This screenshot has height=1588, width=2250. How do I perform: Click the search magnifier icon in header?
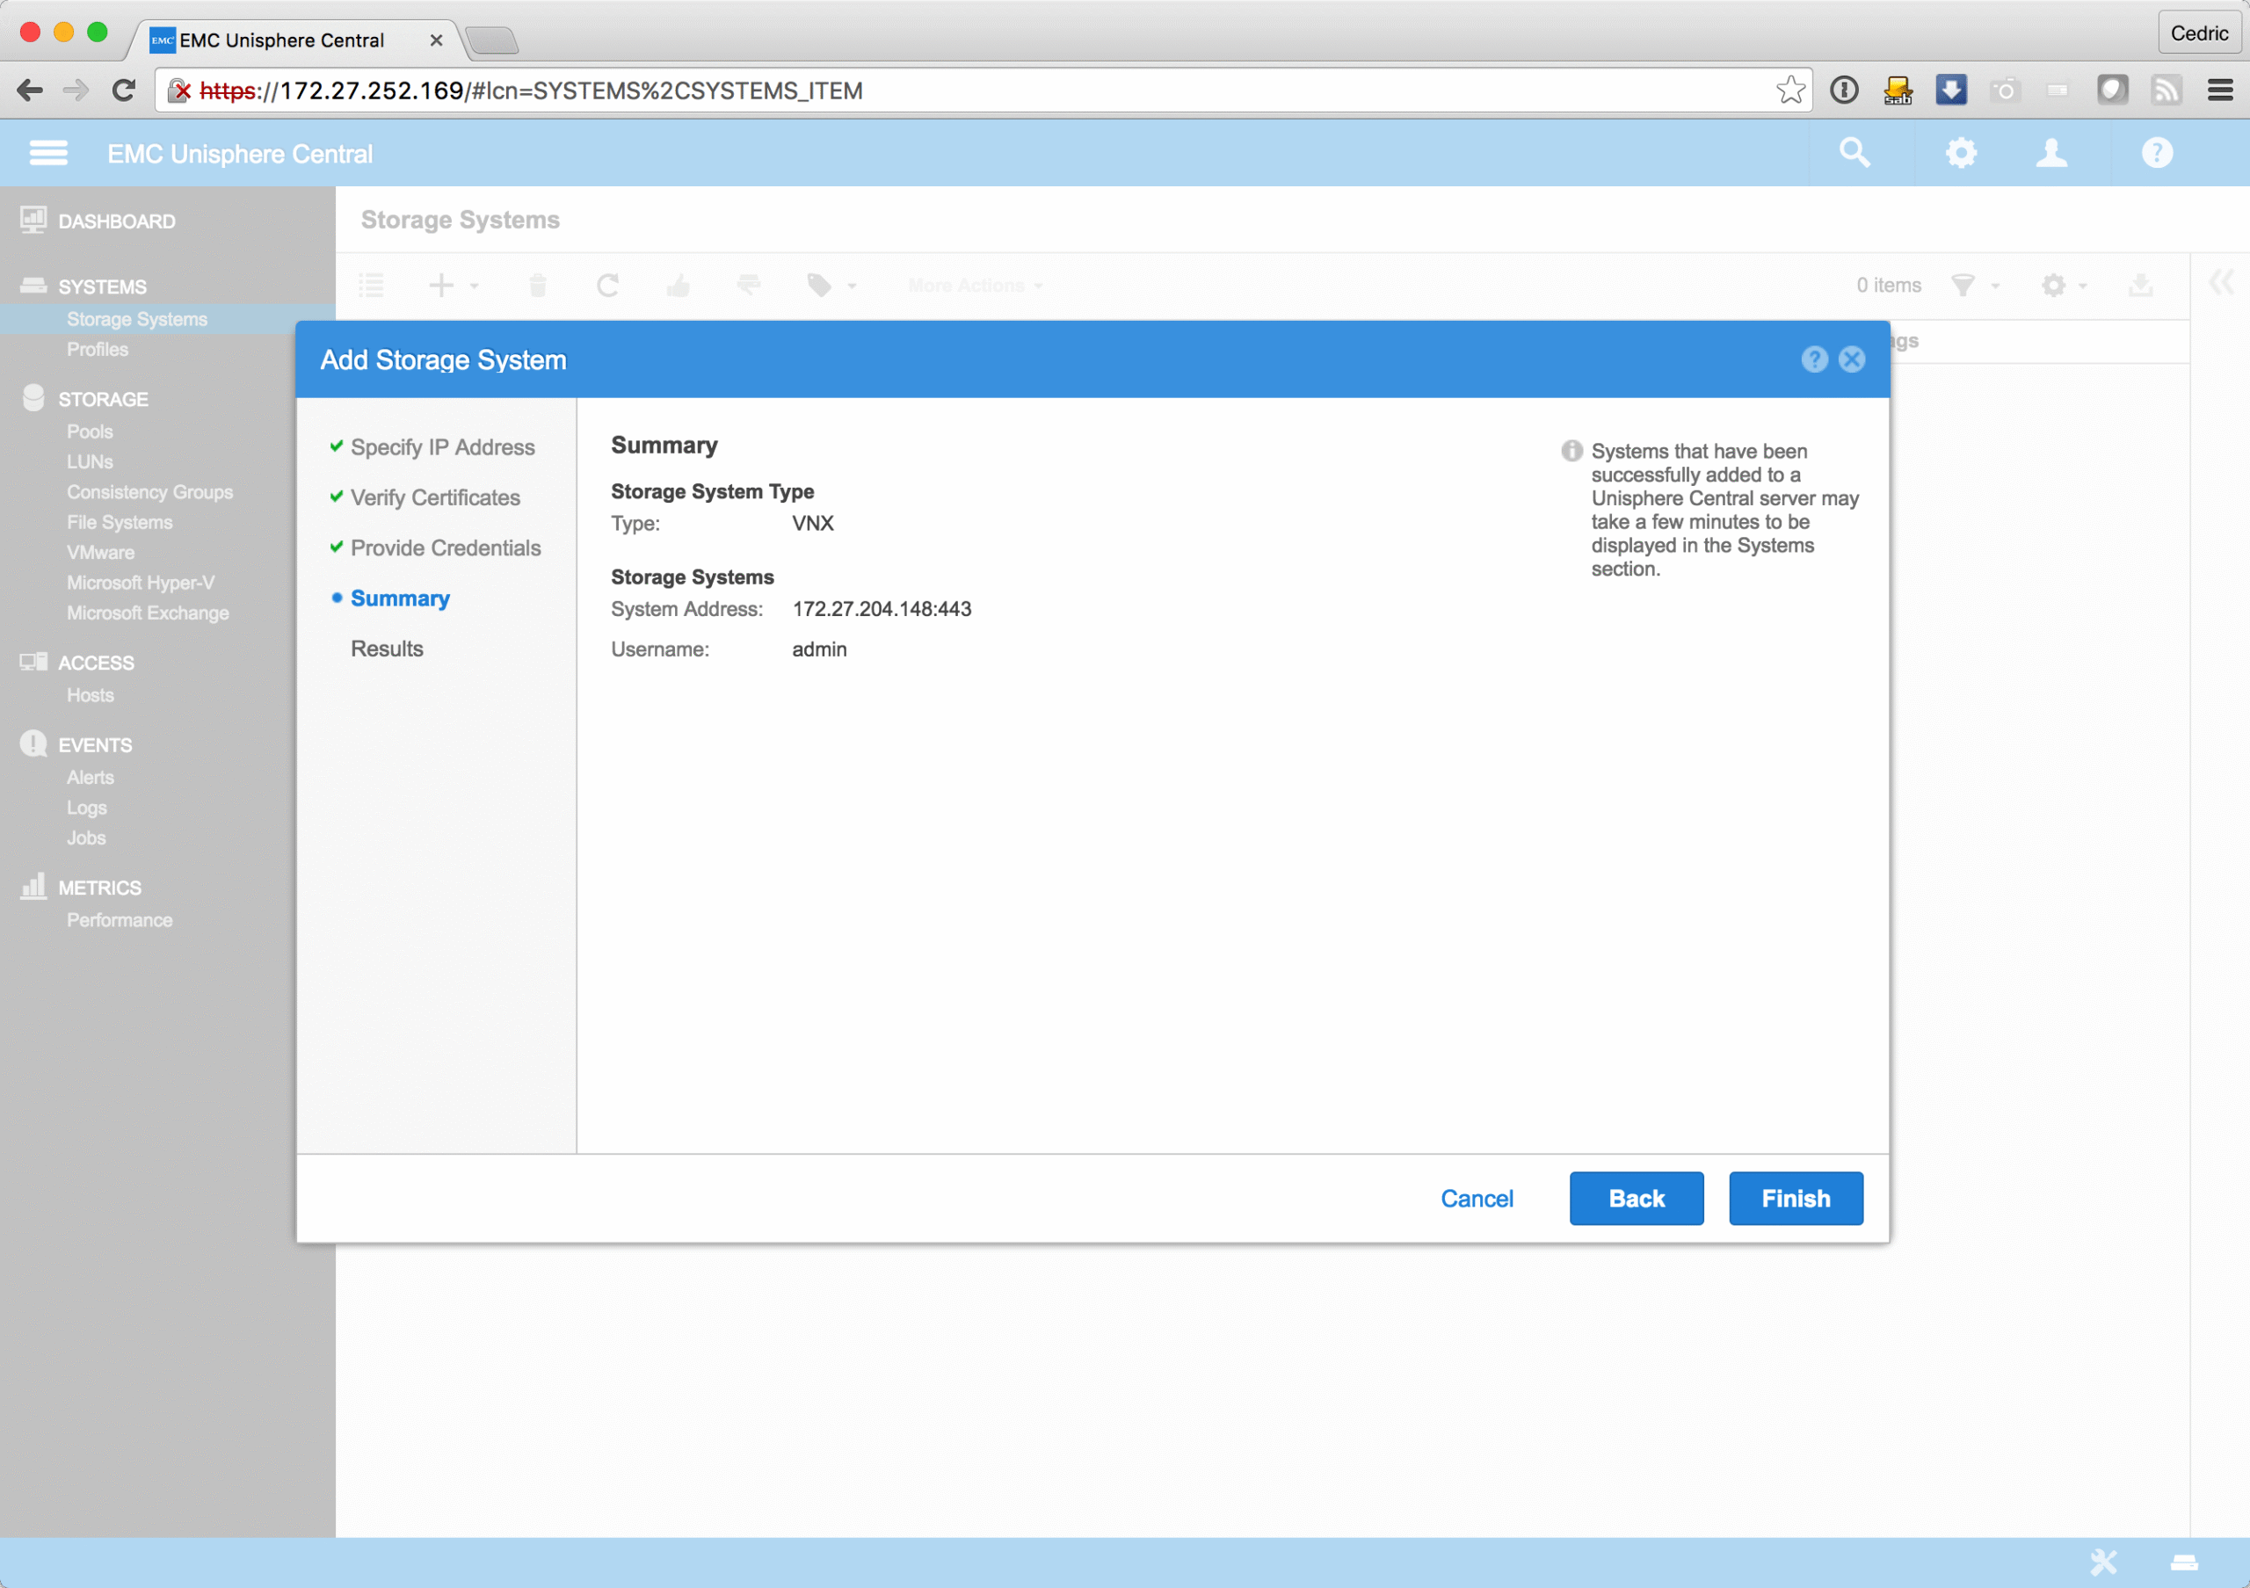tap(1854, 153)
